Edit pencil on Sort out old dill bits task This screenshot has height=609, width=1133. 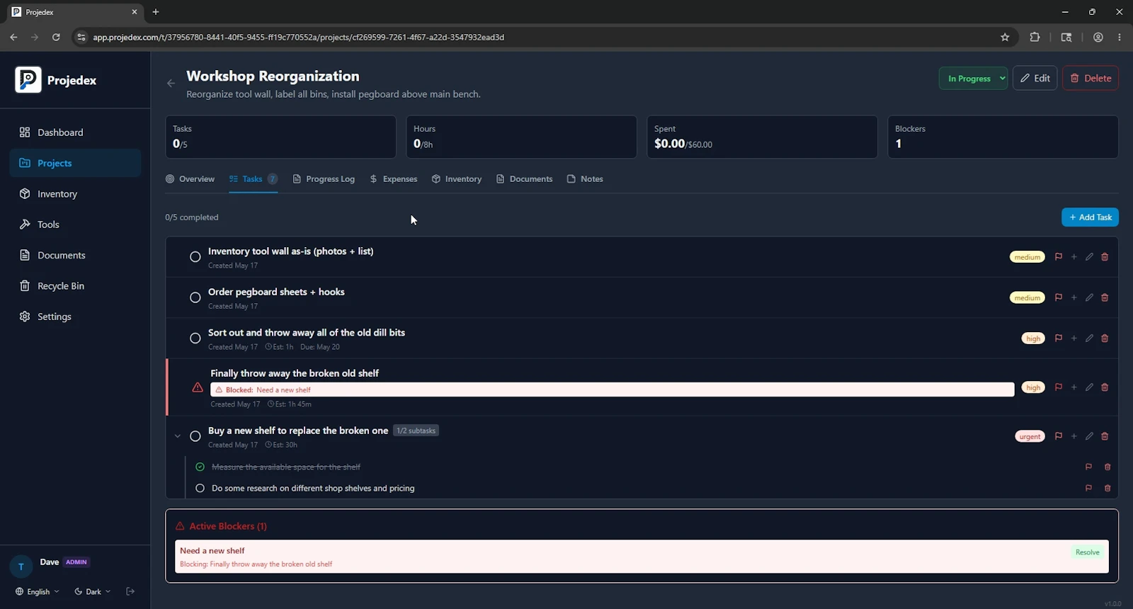tap(1089, 338)
